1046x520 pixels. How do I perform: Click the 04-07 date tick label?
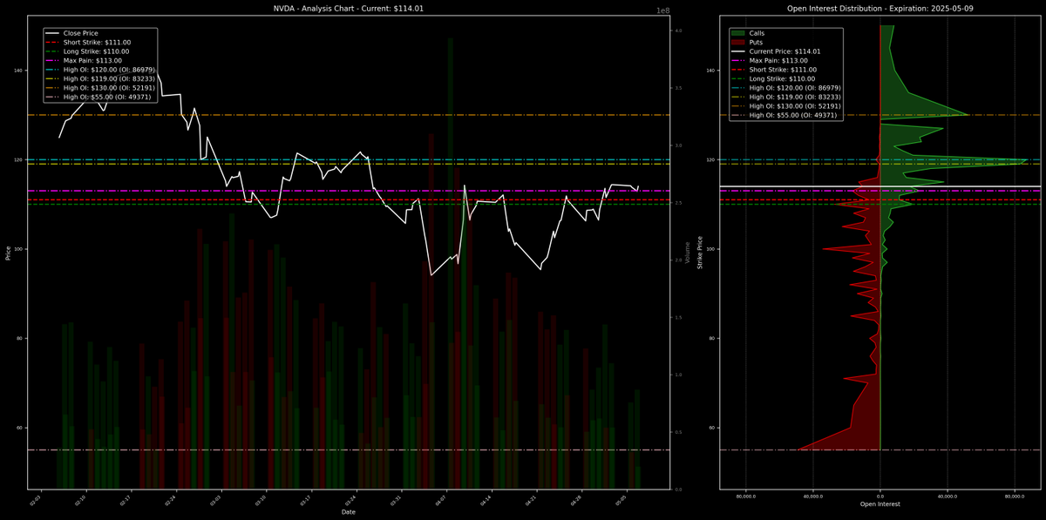[442, 501]
